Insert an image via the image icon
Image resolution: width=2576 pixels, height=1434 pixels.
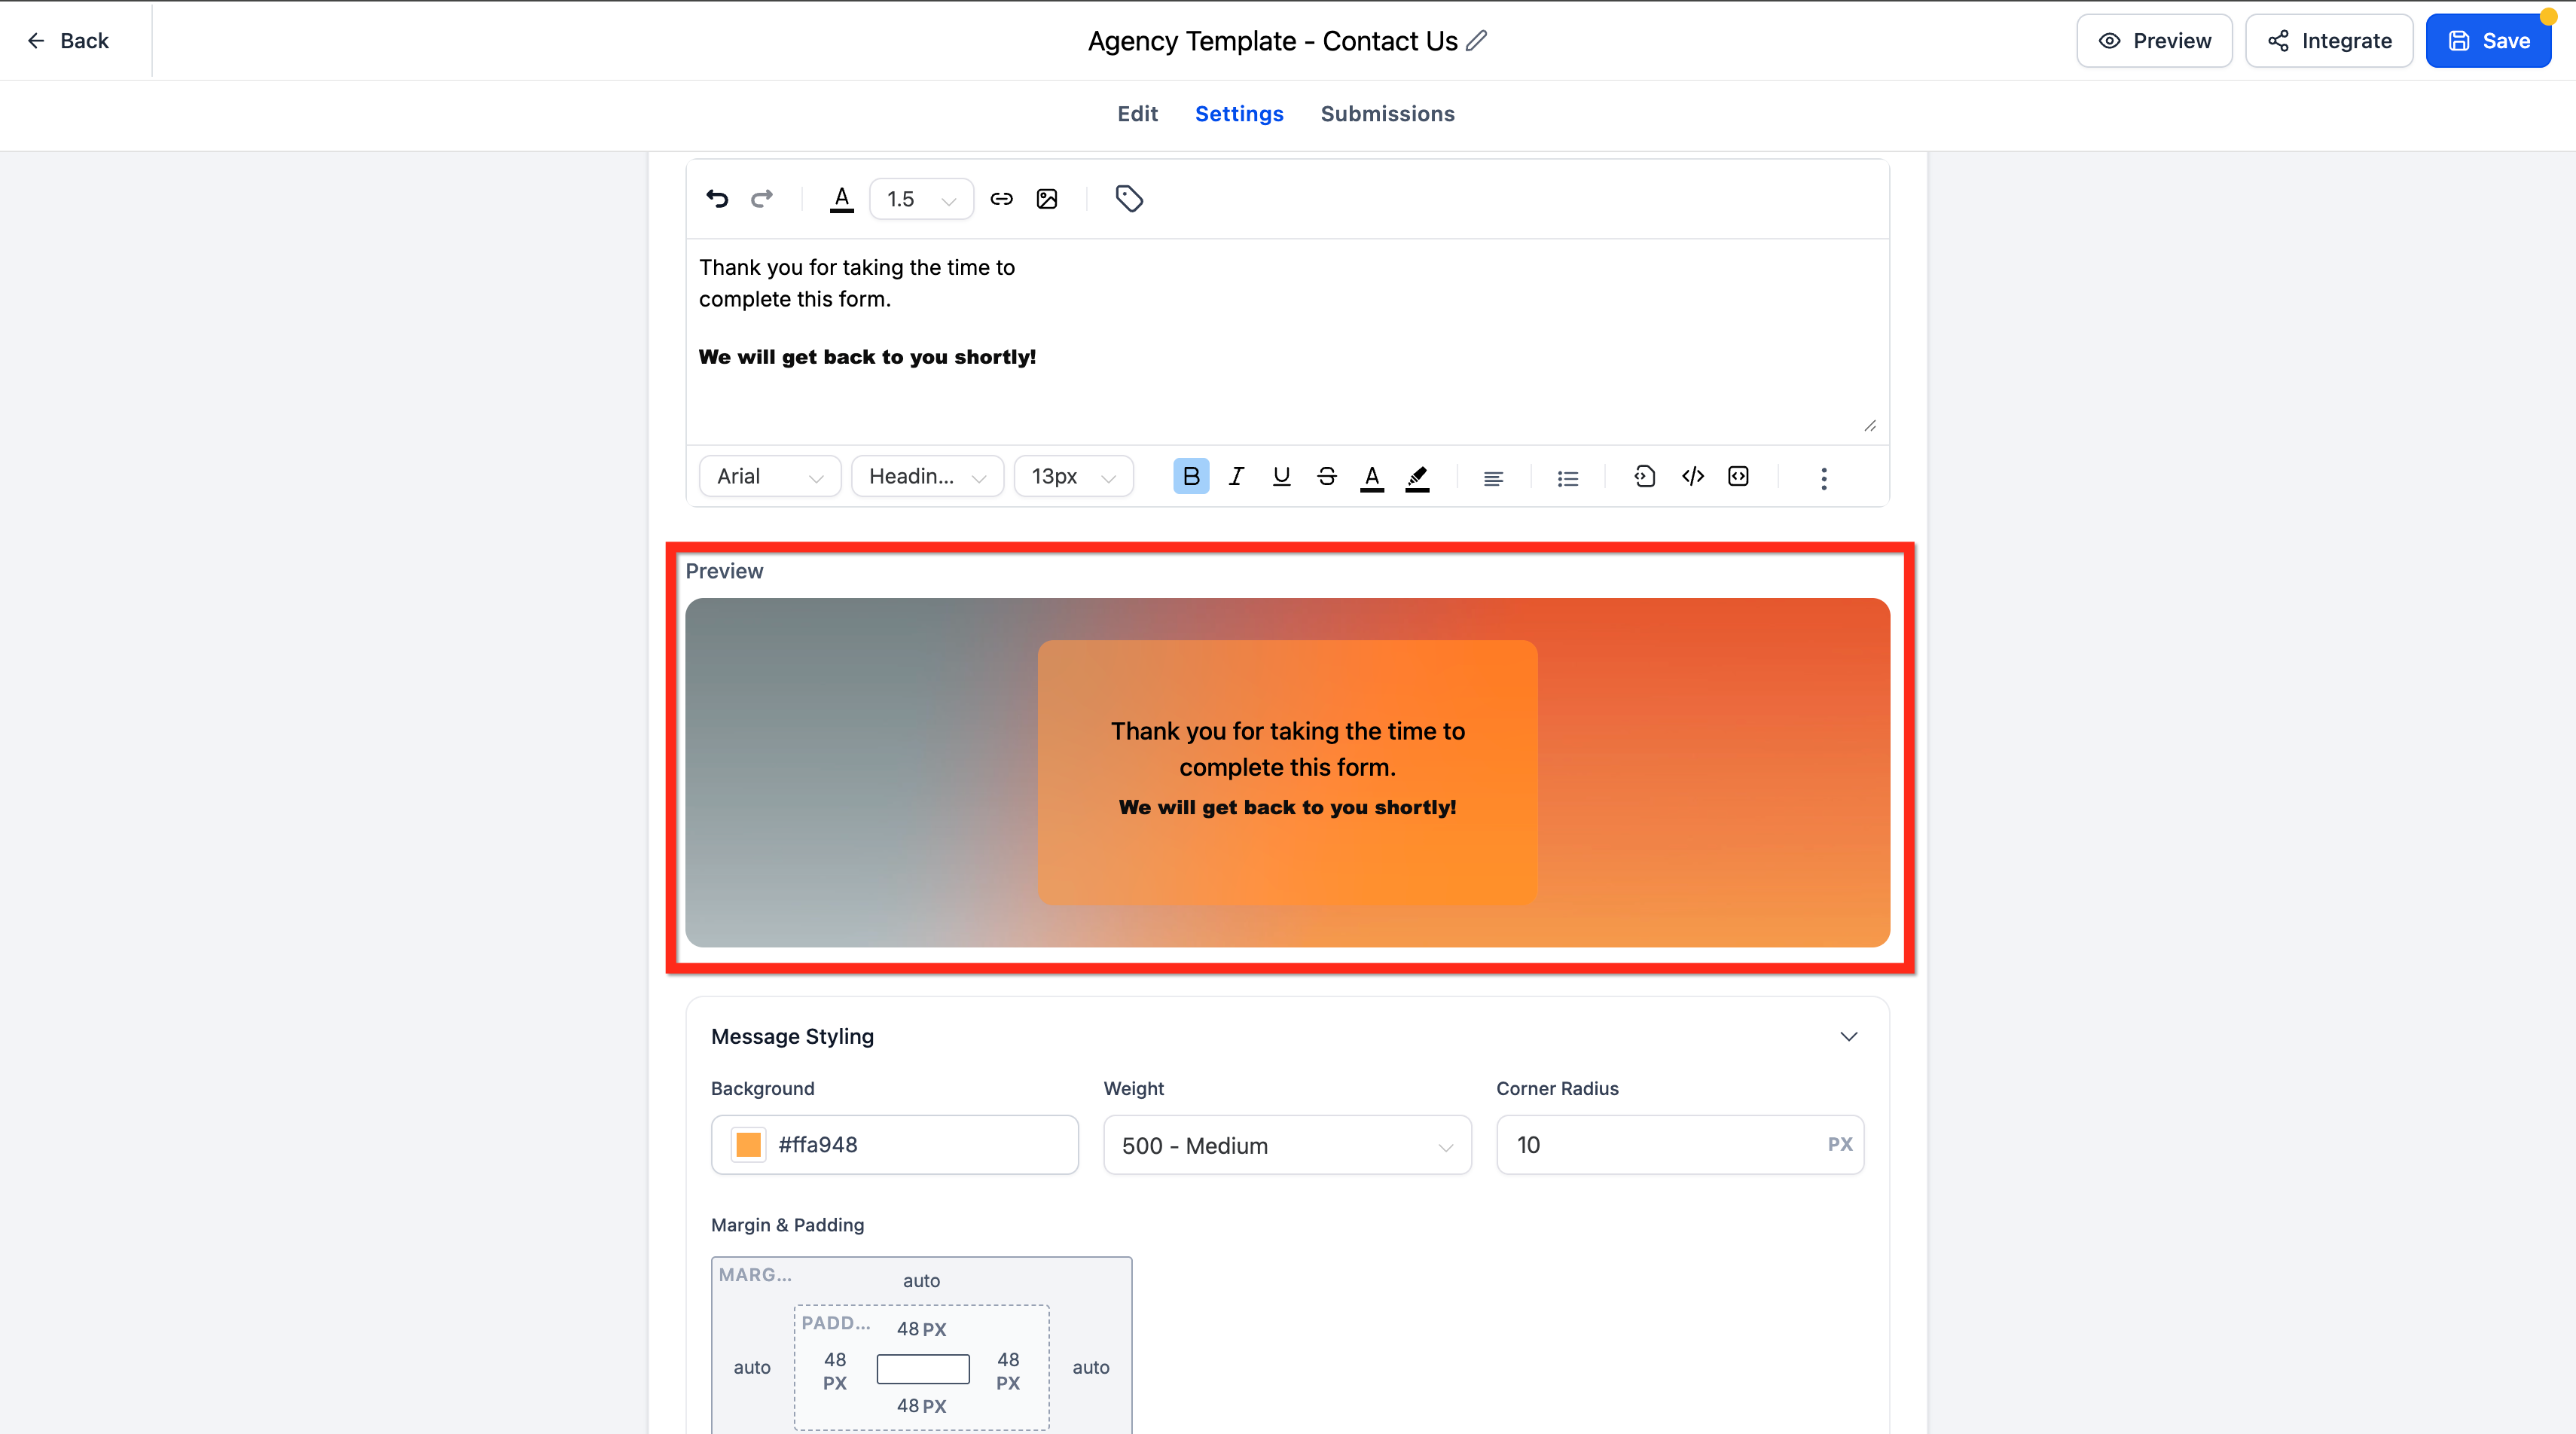pyautogui.click(x=1047, y=199)
